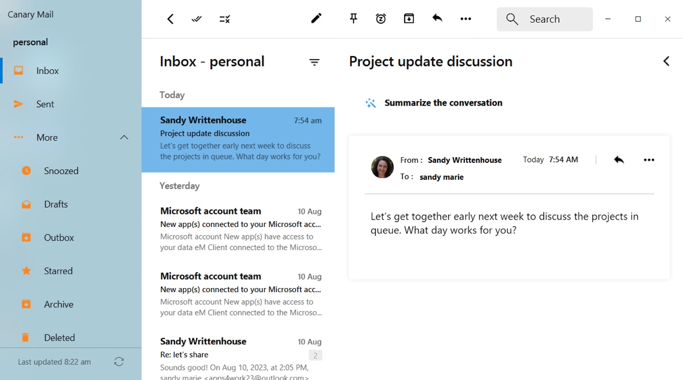Pin the Project update discussion email
This screenshot has height=380, width=682.
click(x=354, y=18)
